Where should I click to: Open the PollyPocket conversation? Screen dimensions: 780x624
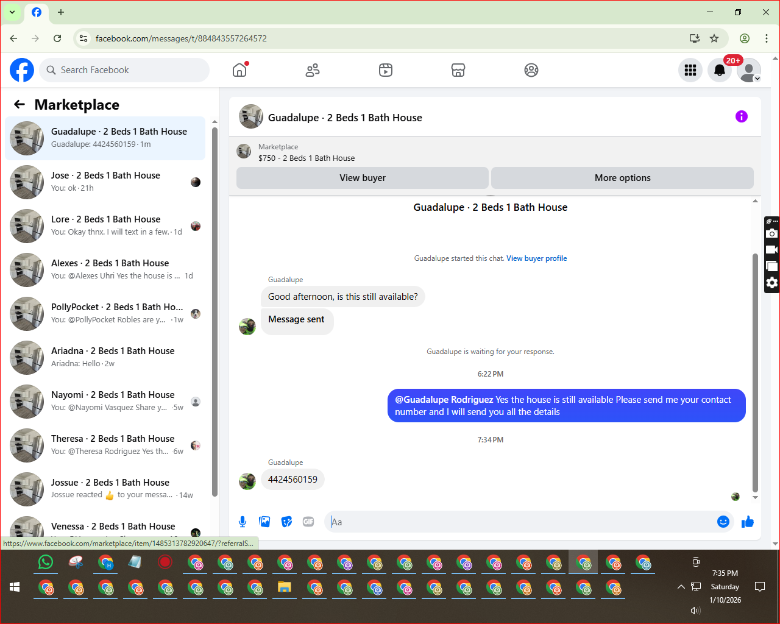tap(105, 314)
